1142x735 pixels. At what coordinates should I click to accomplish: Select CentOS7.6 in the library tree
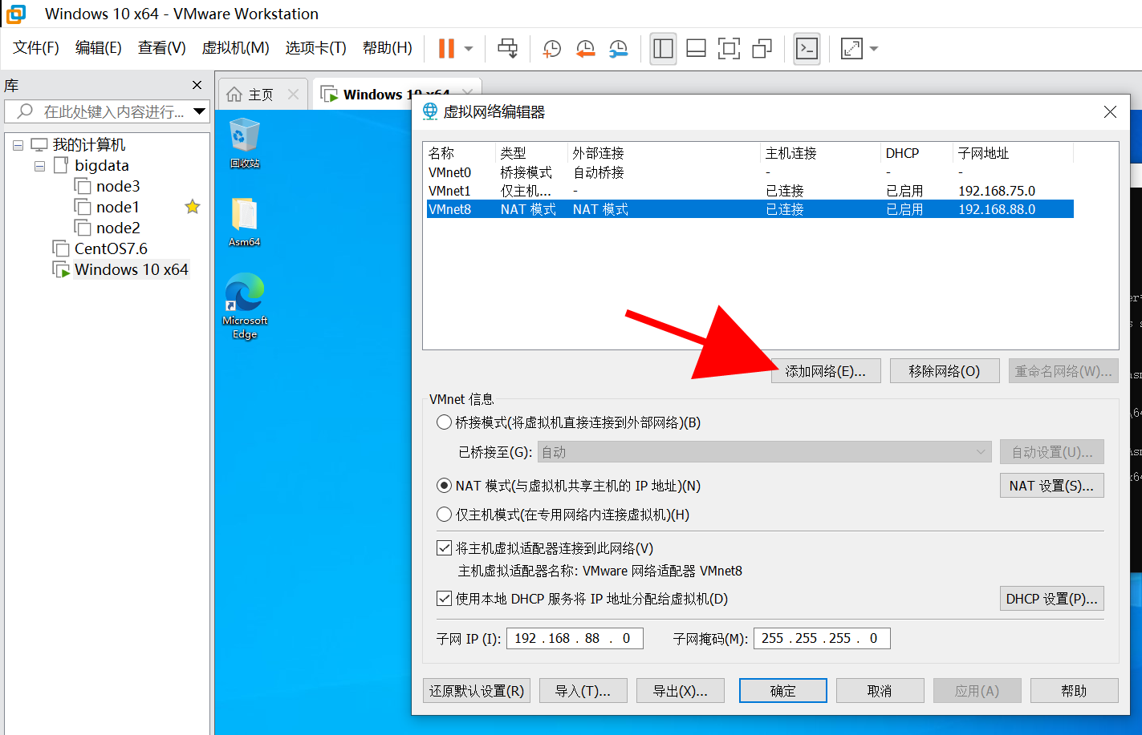[111, 248]
